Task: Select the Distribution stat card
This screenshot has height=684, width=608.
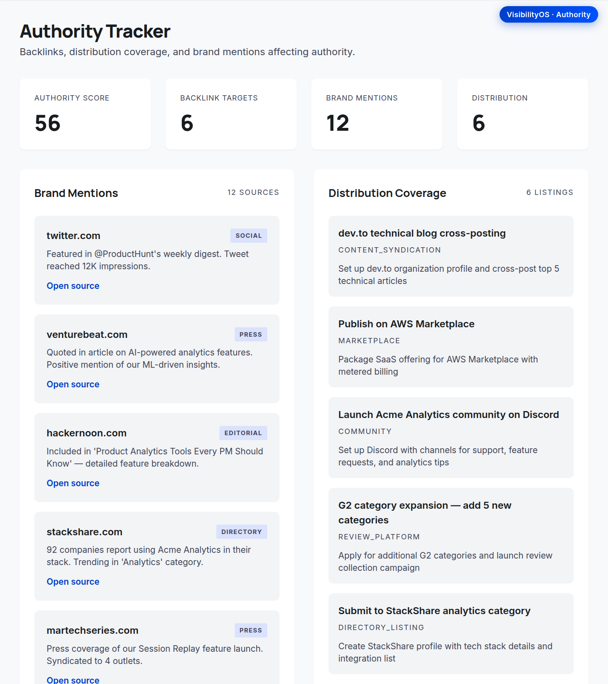Action: (x=523, y=114)
